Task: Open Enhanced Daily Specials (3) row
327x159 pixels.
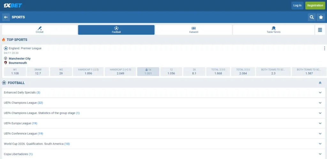Action: click(163, 92)
